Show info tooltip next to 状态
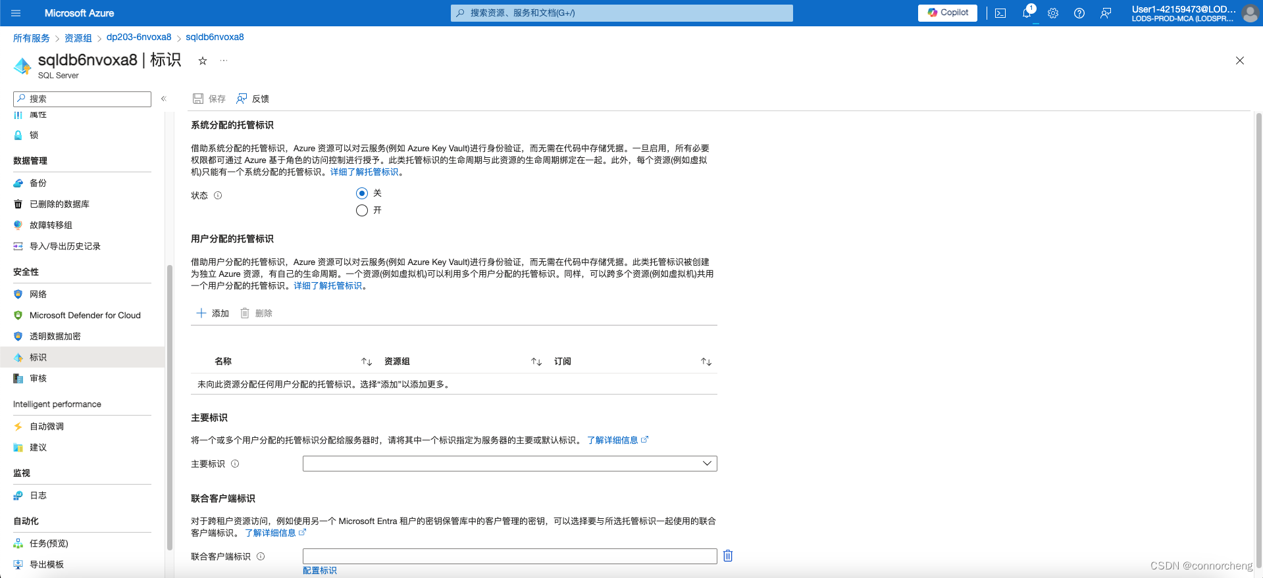 pyautogui.click(x=218, y=195)
